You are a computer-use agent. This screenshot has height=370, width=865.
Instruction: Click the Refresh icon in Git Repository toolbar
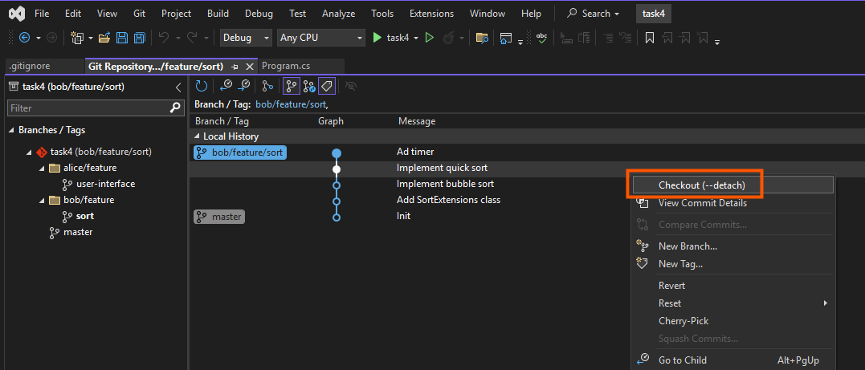201,86
